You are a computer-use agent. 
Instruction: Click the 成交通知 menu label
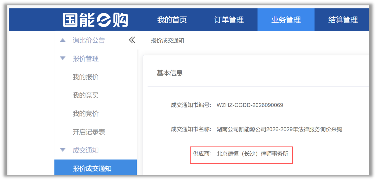click(85, 150)
